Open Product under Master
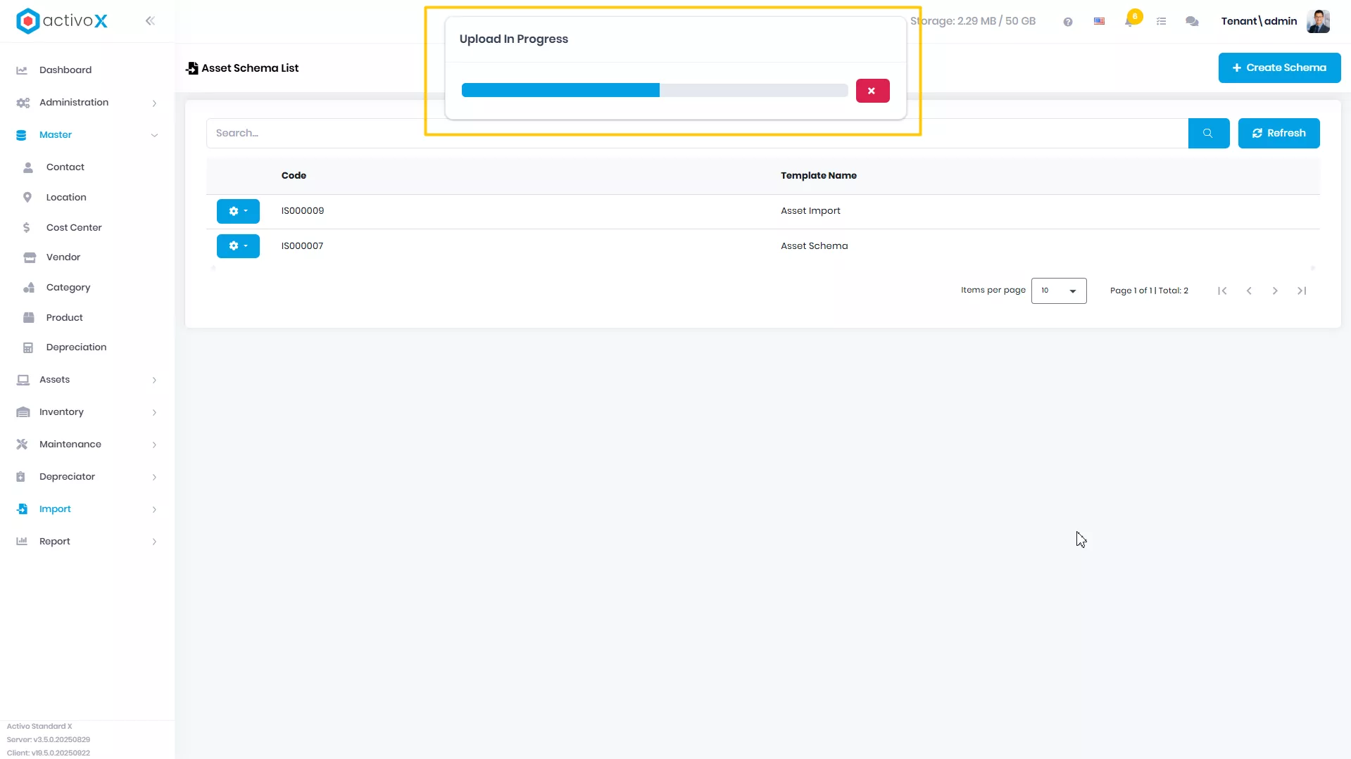 tap(87, 317)
